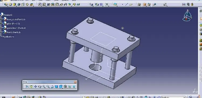This screenshot has width=202, height=98.
Task: Expand the piller (Part2.1) tree node
Action: click(x=1, y=23)
